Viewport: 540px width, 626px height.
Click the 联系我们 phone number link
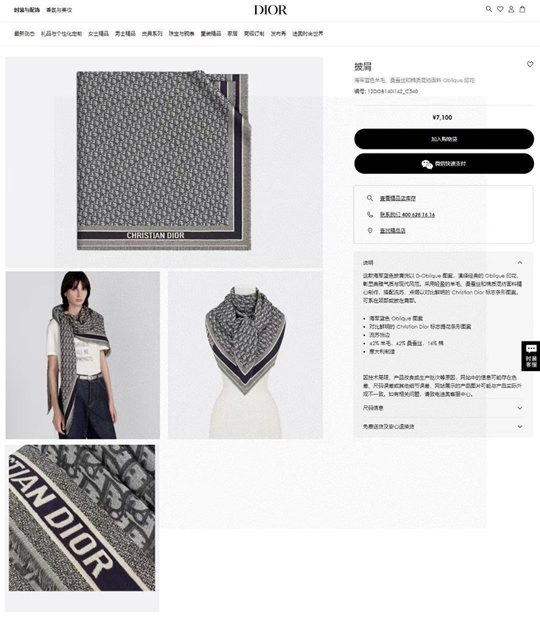[407, 215]
